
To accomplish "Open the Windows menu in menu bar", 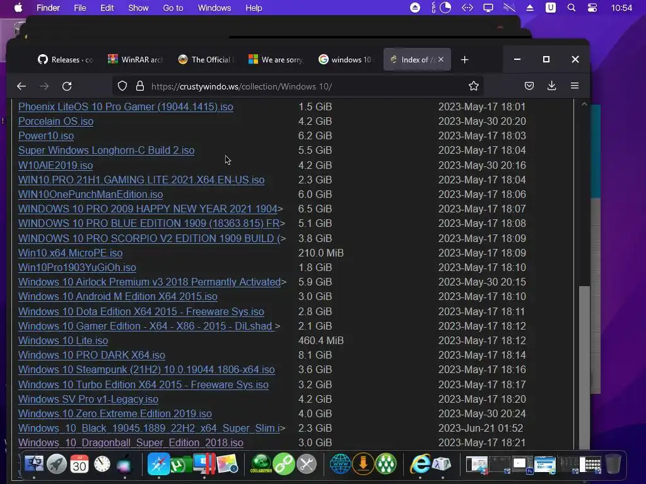I will (214, 8).
